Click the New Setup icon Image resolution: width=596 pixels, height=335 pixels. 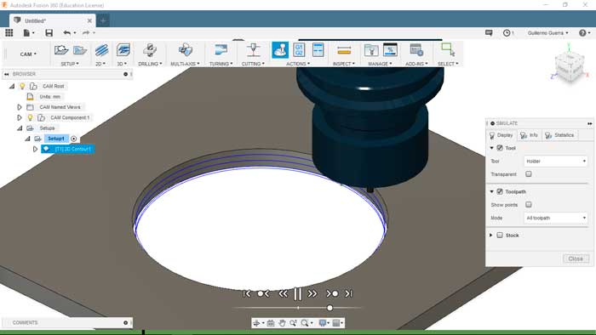[x=60, y=50]
